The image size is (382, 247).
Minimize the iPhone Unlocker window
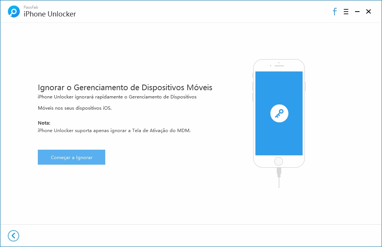(357, 12)
